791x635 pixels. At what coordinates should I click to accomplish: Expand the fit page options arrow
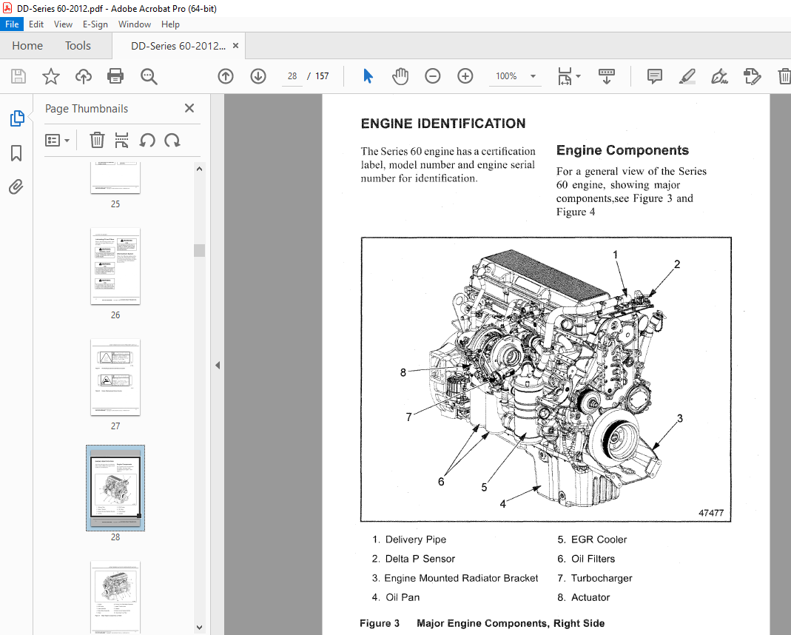[578, 76]
